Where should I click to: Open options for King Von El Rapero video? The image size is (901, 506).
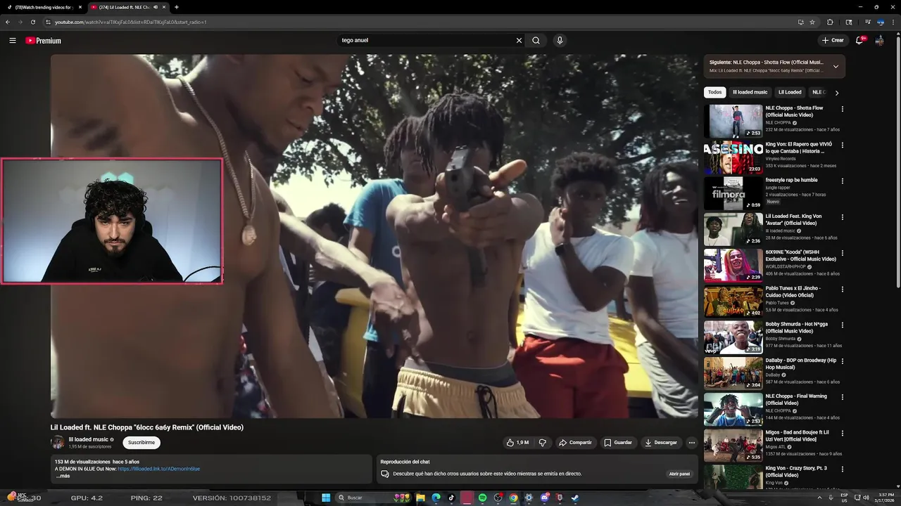(x=842, y=145)
